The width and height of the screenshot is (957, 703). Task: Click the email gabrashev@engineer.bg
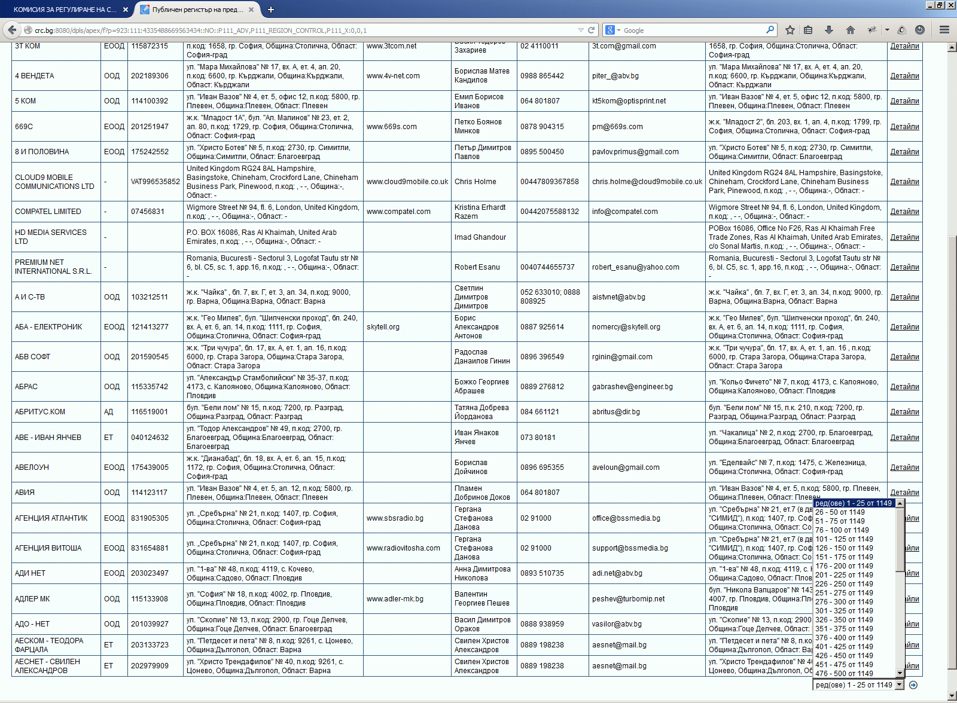tap(632, 387)
